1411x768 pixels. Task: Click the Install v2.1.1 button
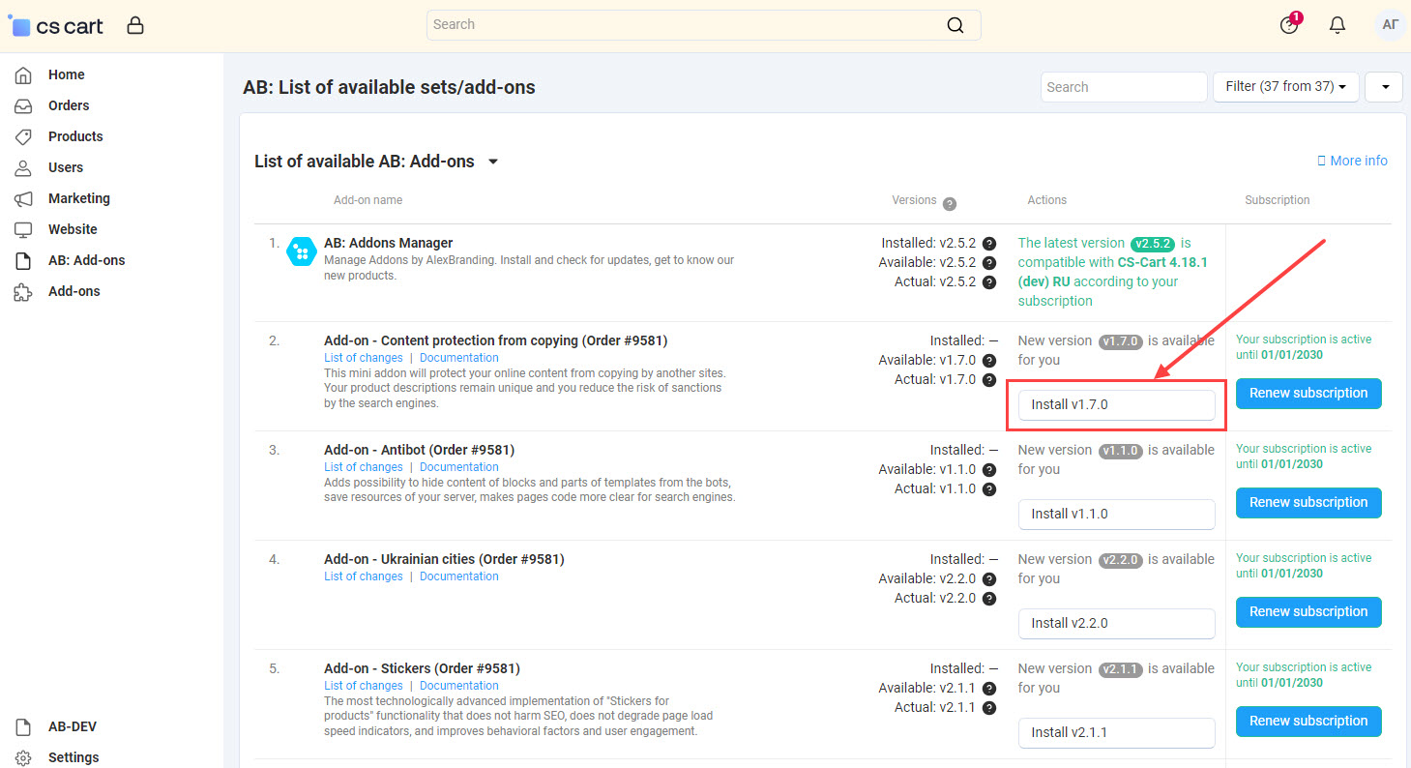click(x=1116, y=733)
